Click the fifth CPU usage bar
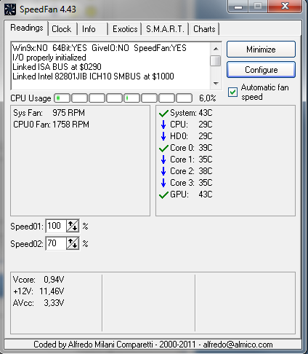This screenshot has width=308, height=354. coord(132,98)
